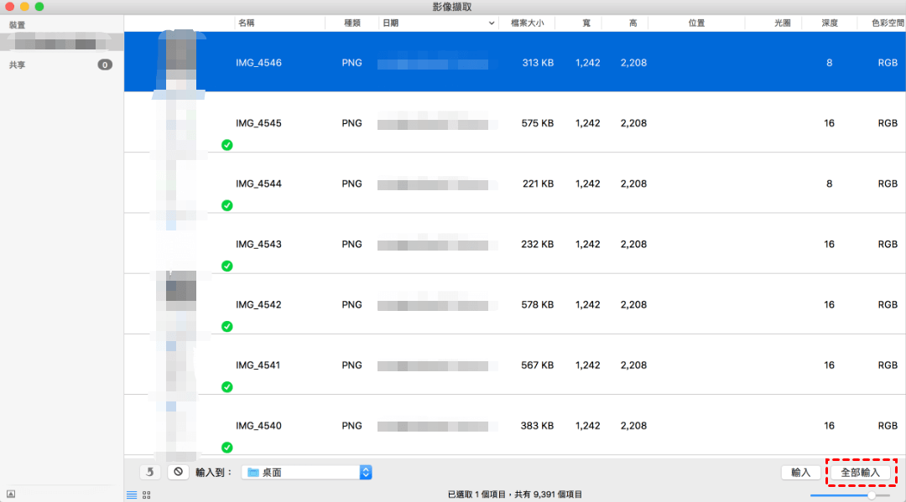906x502 pixels.
Task: Sort by the 名稱 column header
Action: pyautogui.click(x=246, y=23)
